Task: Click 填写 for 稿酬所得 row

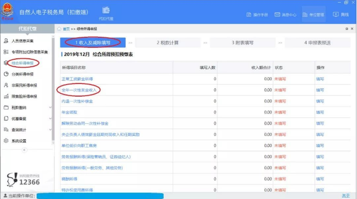Action: pos(320,179)
